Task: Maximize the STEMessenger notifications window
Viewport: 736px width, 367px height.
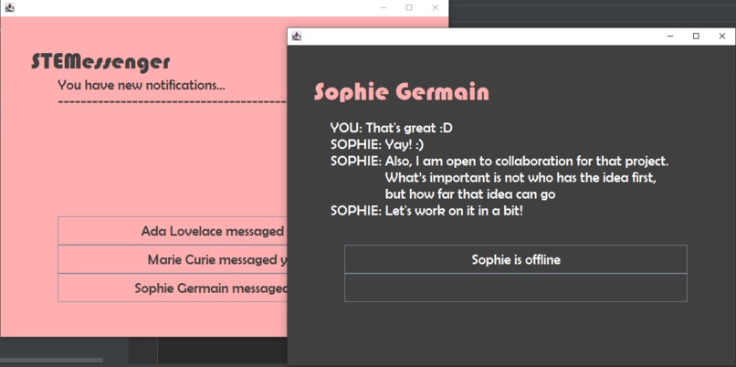Action: (409, 7)
